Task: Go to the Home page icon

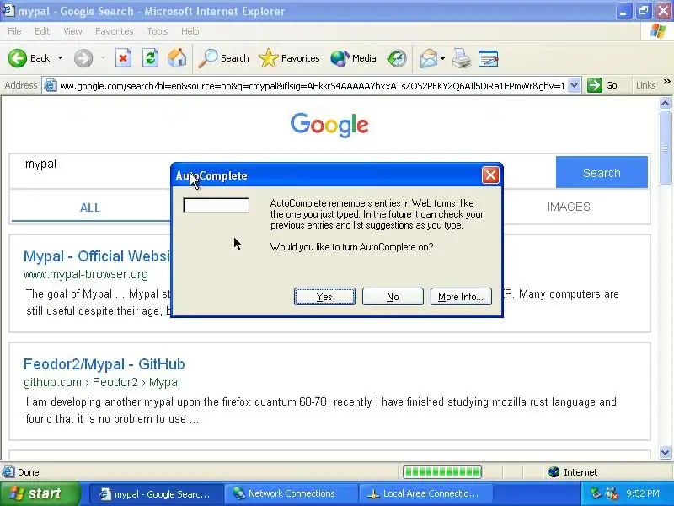Action: coord(177,58)
